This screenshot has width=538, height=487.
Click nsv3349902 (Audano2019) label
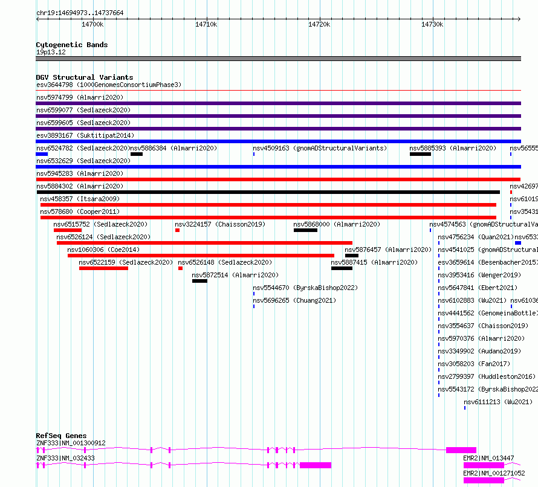[x=479, y=351]
